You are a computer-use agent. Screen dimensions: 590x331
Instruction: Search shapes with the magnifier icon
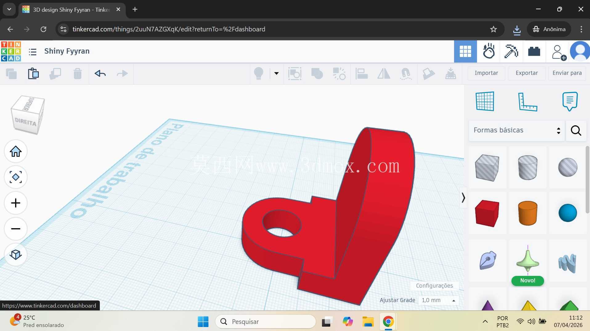coord(576,131)
